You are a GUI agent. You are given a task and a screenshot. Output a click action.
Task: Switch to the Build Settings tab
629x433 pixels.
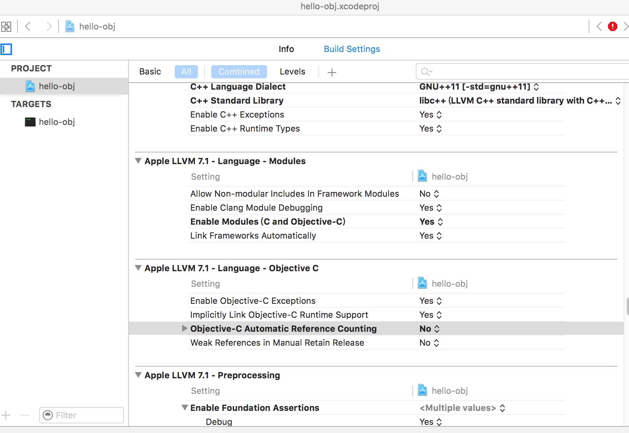point(352,49)
